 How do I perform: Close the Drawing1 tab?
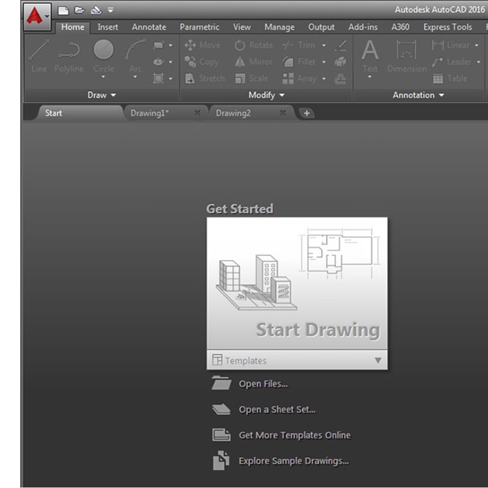tap(197, 113)
